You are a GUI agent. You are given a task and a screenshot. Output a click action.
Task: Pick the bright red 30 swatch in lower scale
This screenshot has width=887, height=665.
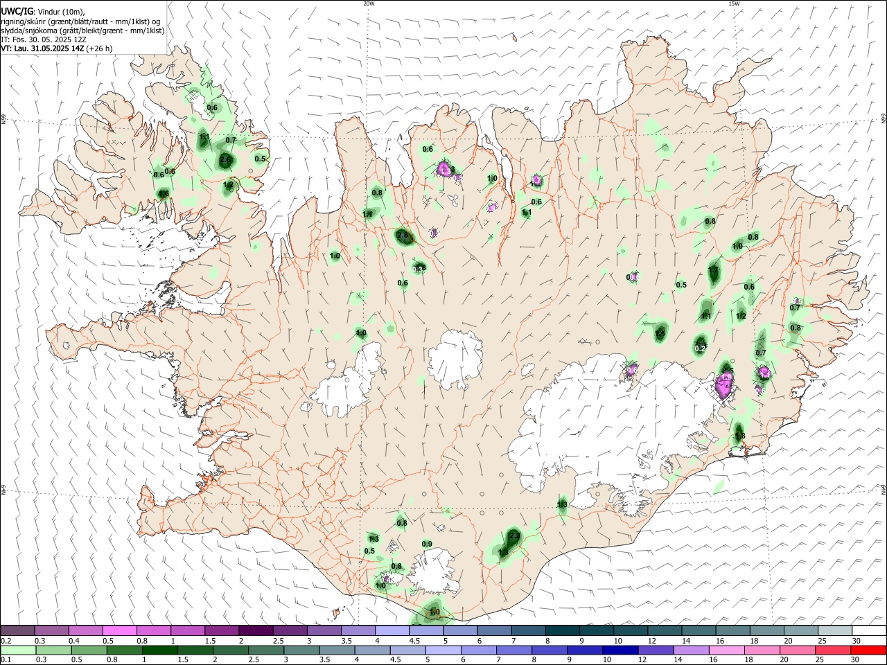pyautogui.click(x=868, y=650)
